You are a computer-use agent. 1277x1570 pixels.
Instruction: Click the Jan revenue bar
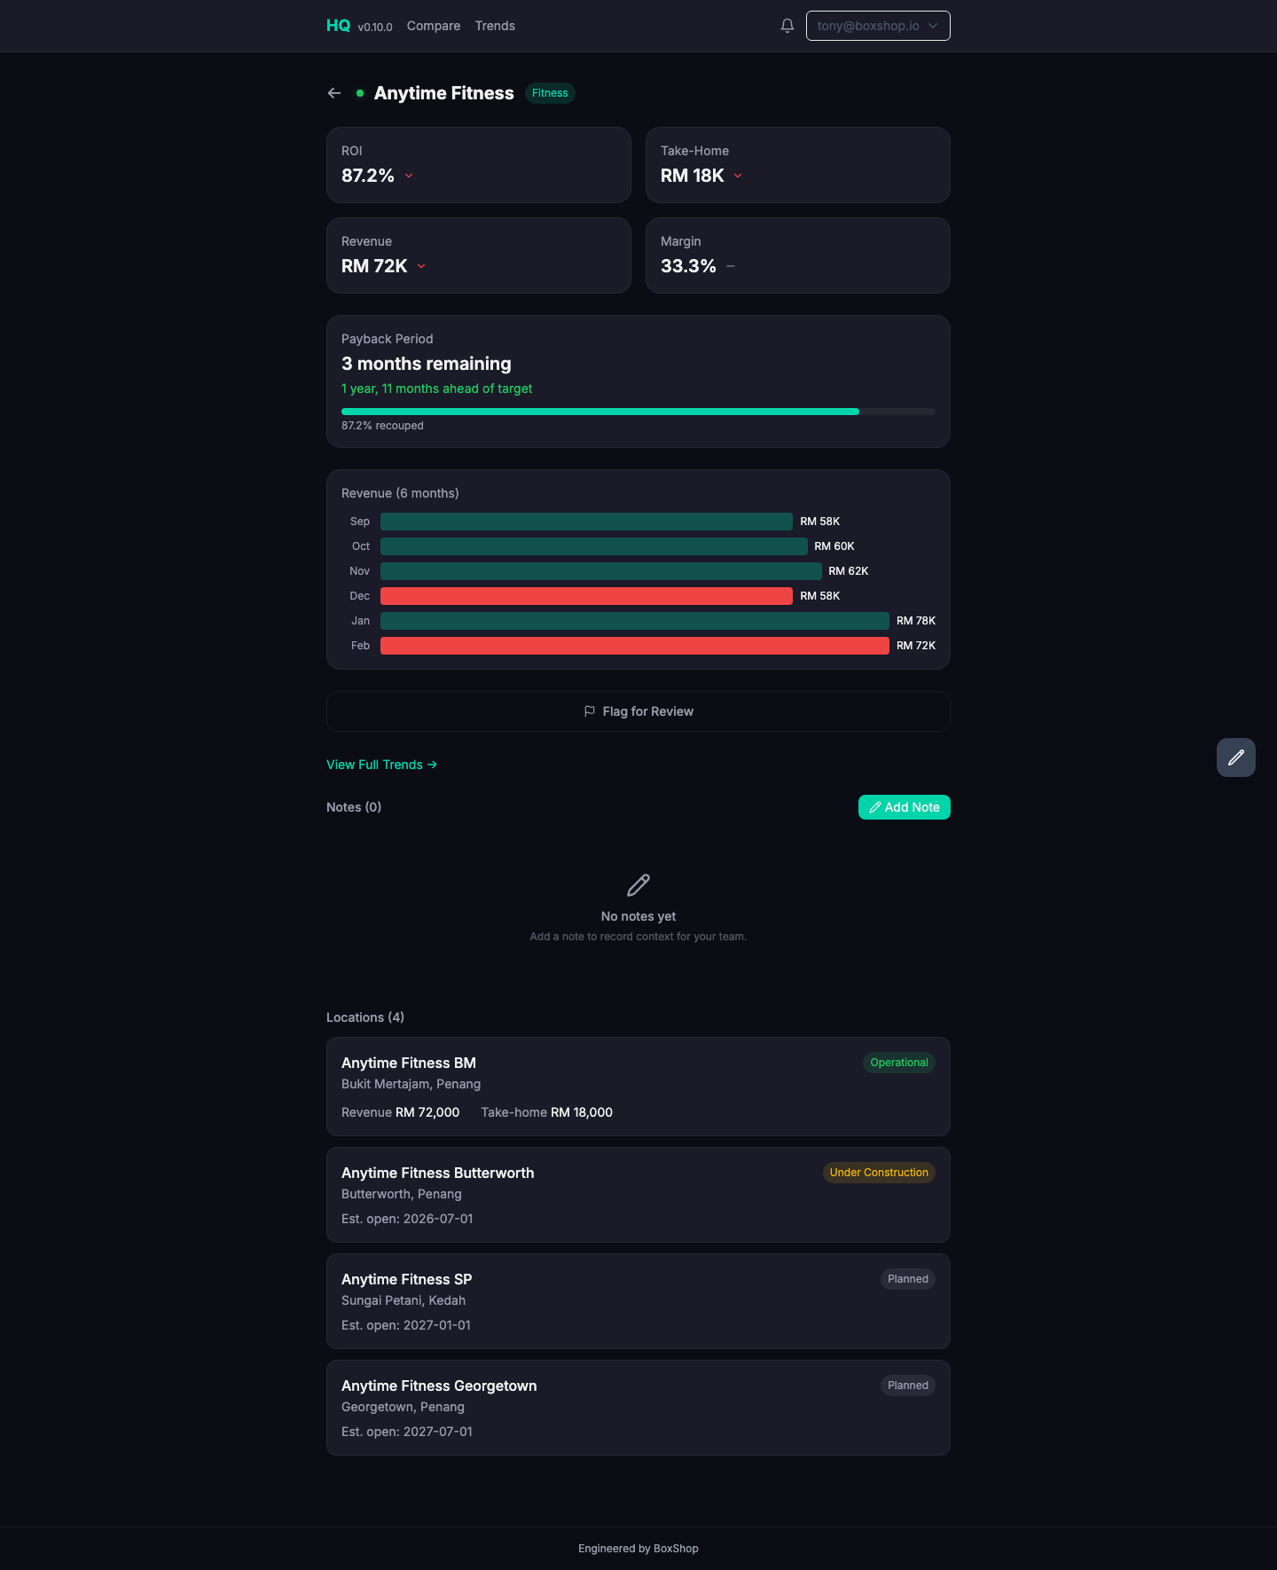(x=635, y=621)
